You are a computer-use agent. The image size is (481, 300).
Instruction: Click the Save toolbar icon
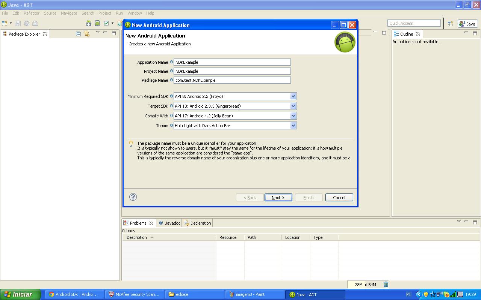(18, 23)
